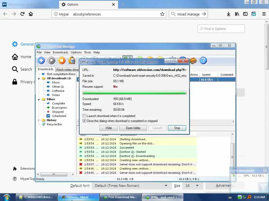The height and width of the screenshot is (201, 269).
Task: Switch to E:\WINDOWS\Reso taskbar item
Action: click(x=37, y=197)
